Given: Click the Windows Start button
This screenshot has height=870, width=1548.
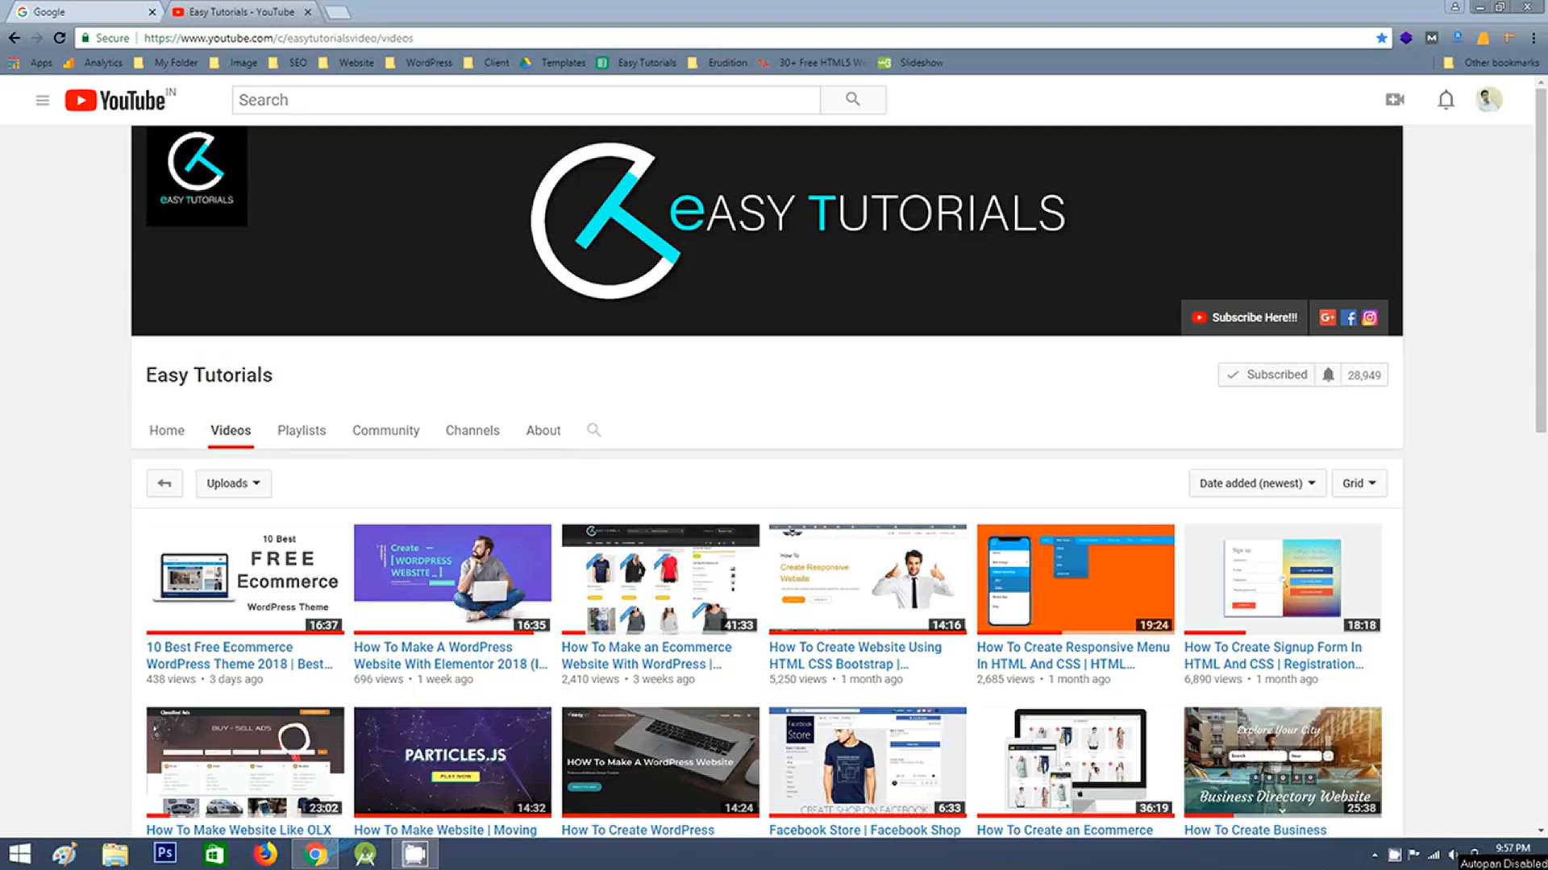Looking at the screenshot, I should [19, 854].
